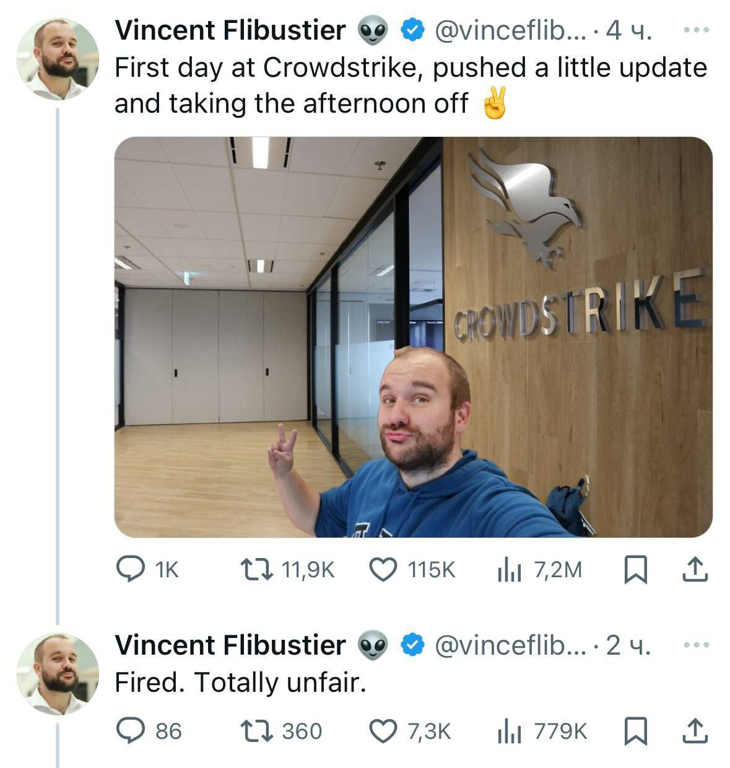Bookmark the Crowdstrike office selfie tweet
Screen dimensions: 730x768
635,569
